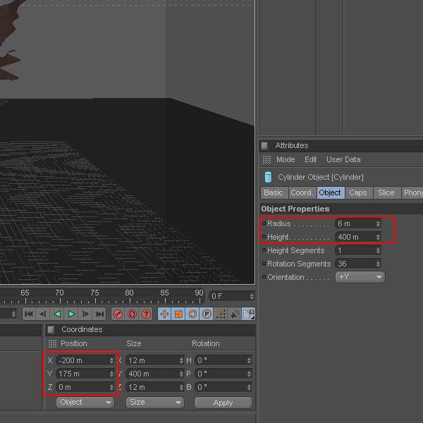Click the Attributes panel grip icon
423x423 pixels.
(x=264, y=145)
